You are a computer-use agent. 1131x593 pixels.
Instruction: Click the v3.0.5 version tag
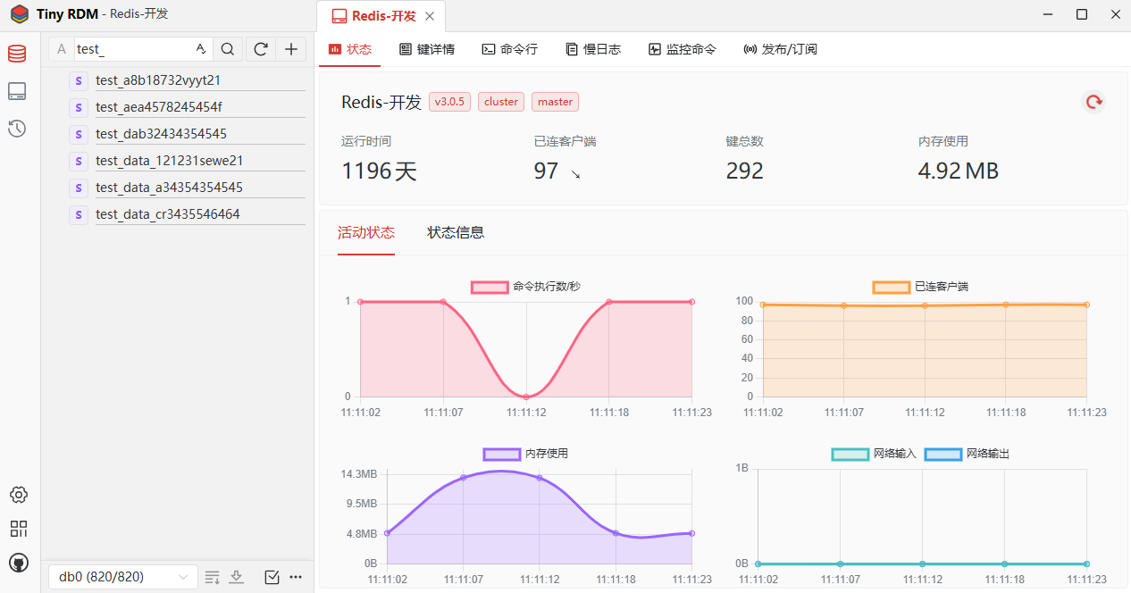point(449,102)
